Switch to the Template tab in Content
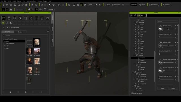Image resolution: width=181 pixels, height=102 pixels. (x=8, y=32)
